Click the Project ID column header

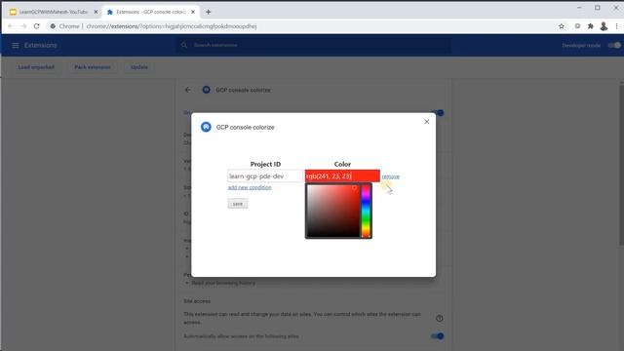click(265, 164)
